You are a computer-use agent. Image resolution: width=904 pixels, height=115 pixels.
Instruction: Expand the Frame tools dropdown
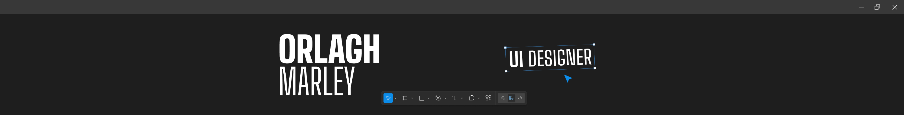(x=412, y=99)
